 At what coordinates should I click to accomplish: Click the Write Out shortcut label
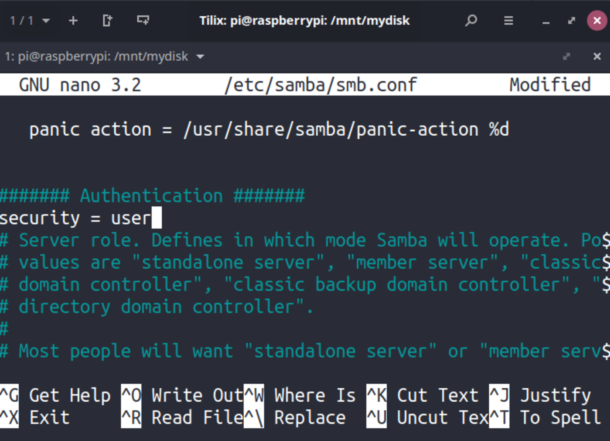tap(196, 395)
